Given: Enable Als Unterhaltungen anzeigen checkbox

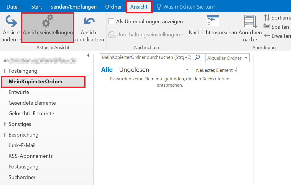Looking at the screenshot, I should point(111,21).
